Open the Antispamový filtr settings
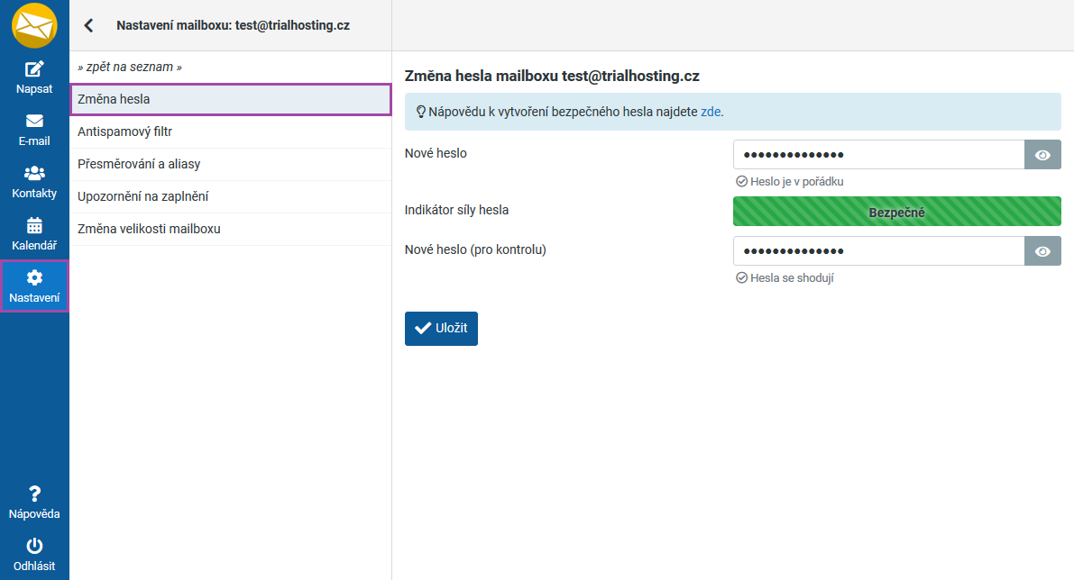This screenshot has height=580, width=1074. (x=230, y=131)
